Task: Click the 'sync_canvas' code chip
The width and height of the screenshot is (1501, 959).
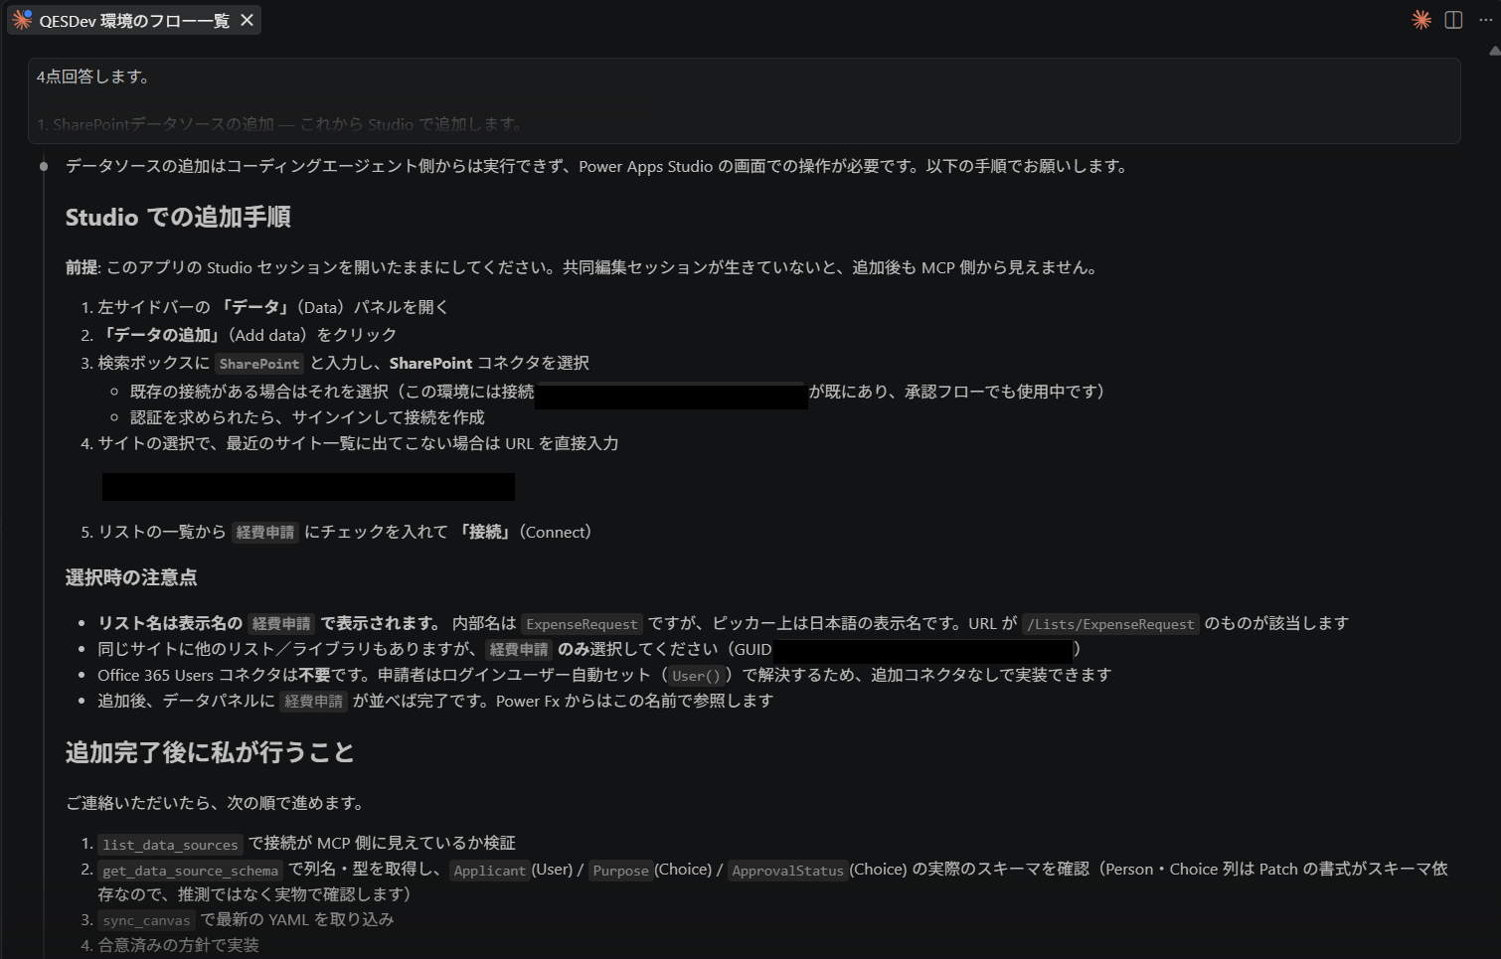Action: point(146,920)
